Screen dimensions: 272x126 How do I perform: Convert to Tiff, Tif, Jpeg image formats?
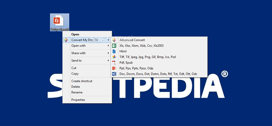click(x=147, y=57)
